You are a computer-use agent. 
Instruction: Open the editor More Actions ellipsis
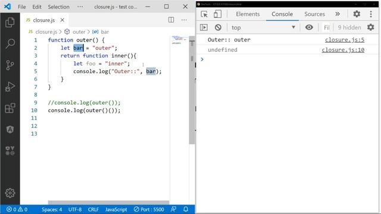pyautogui.click(x=184, y=20)
